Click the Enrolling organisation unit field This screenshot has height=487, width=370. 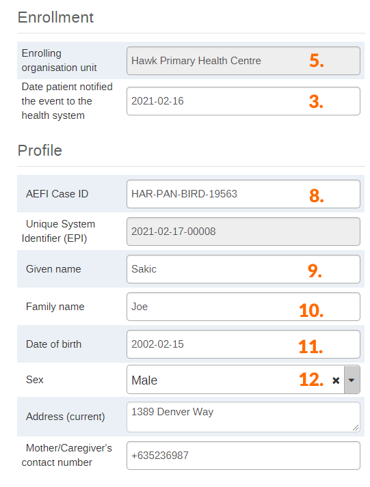243,61
